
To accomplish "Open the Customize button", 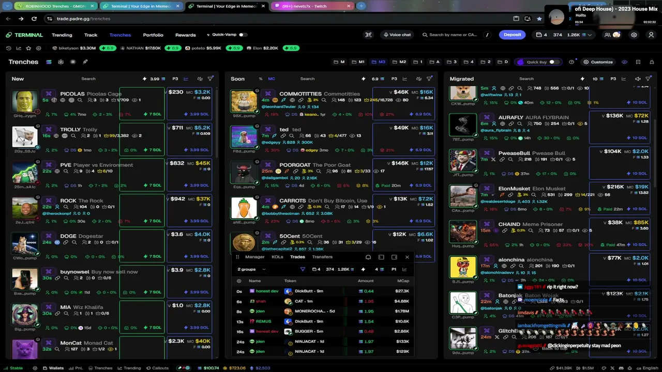I will [598, 62].
